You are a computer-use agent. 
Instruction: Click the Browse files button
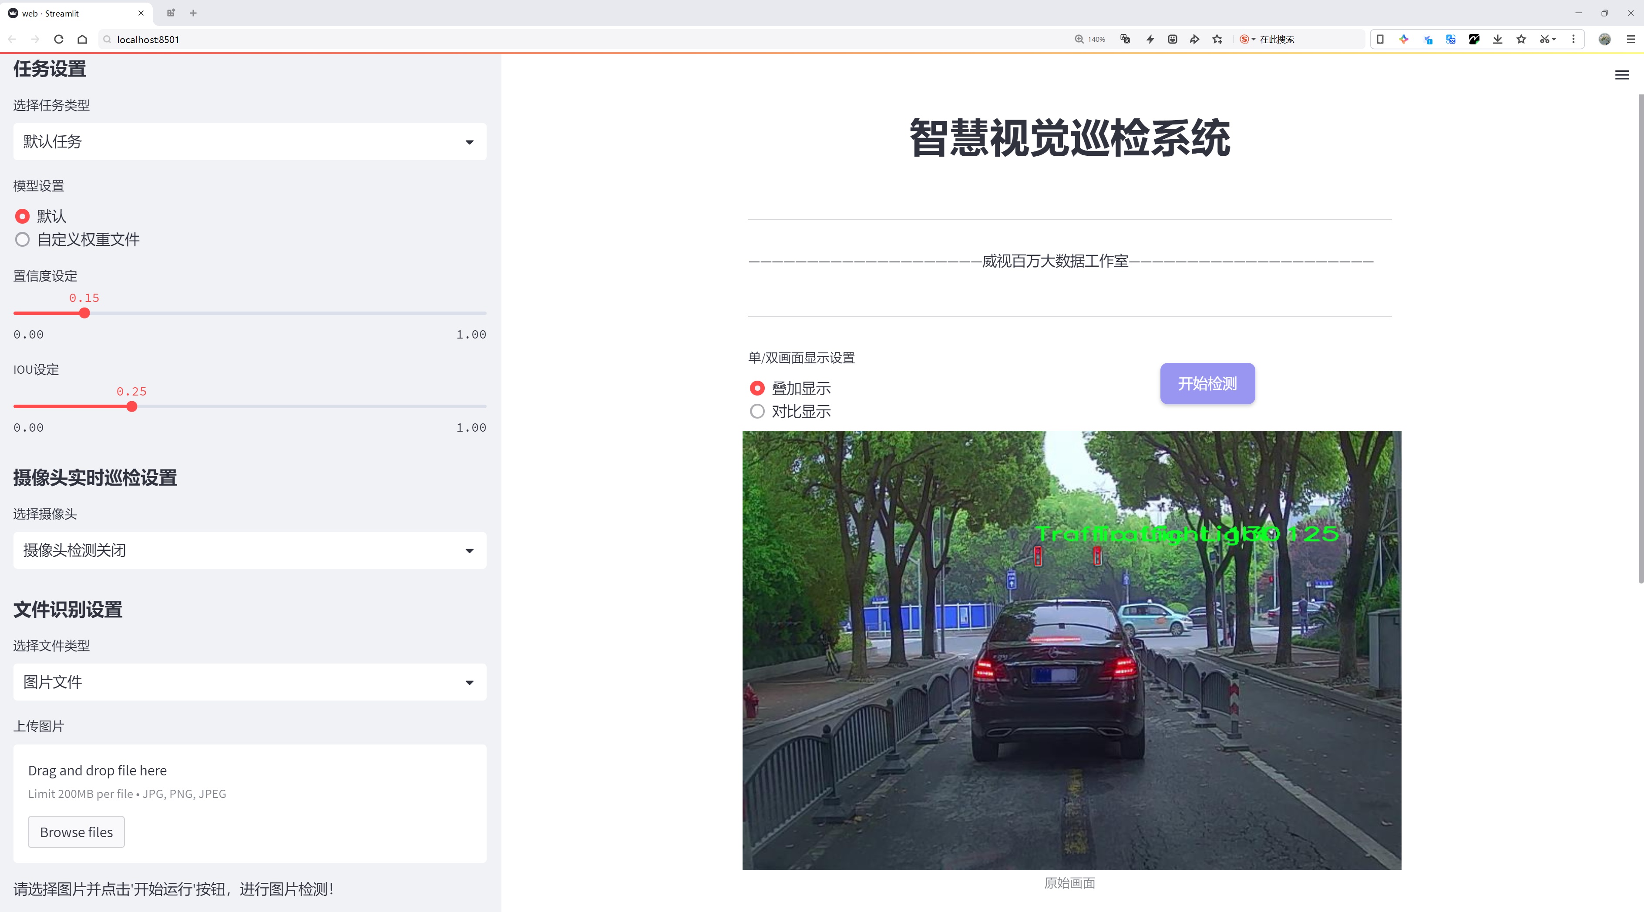point(76,832)
